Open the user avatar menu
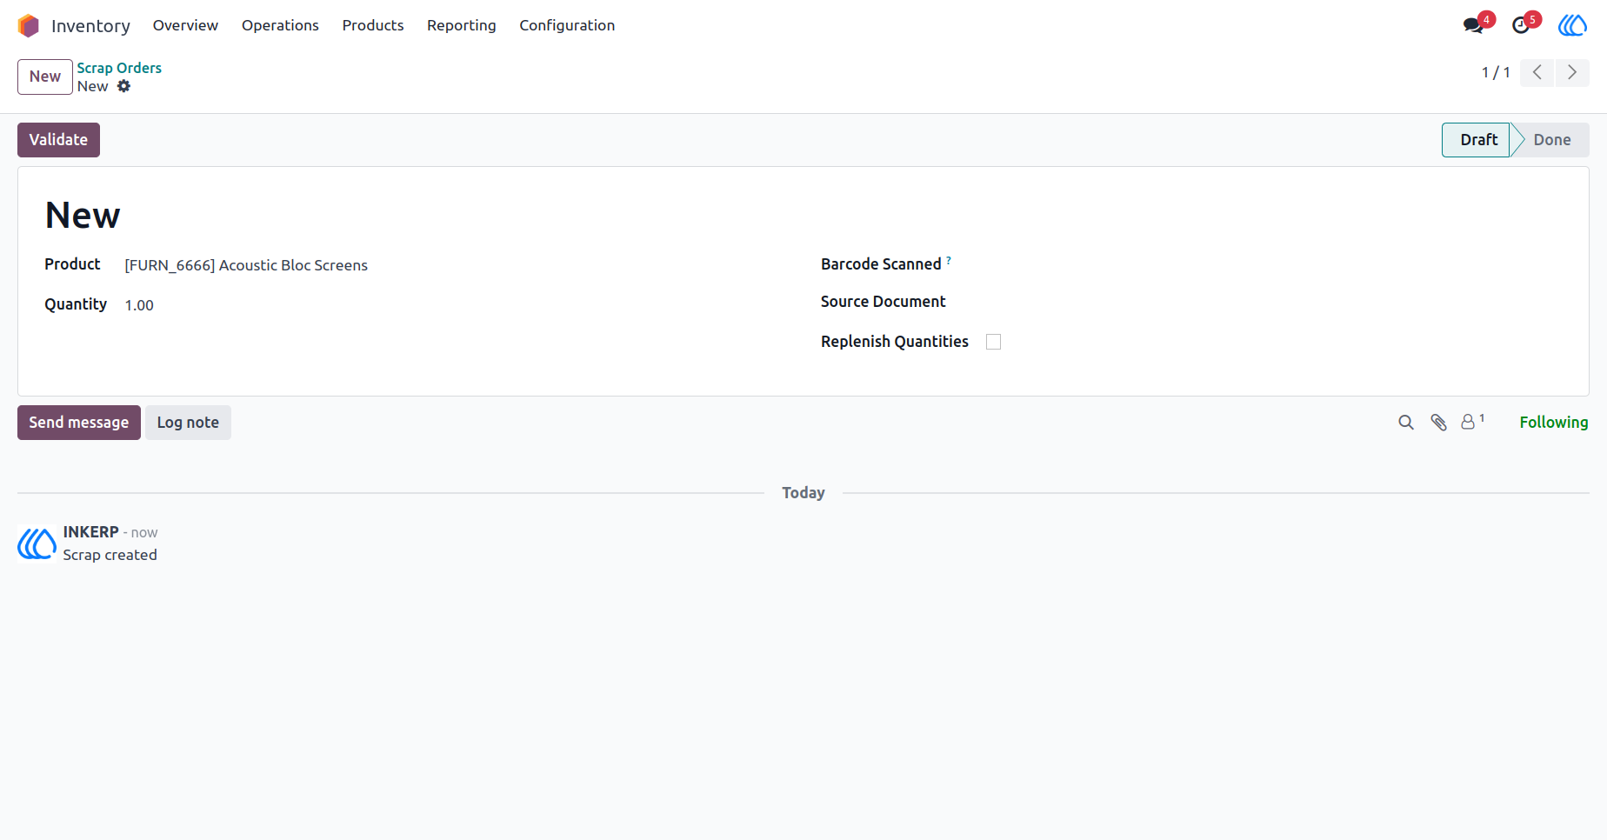The image size is (1607, 840). [x=1572, y=25]
